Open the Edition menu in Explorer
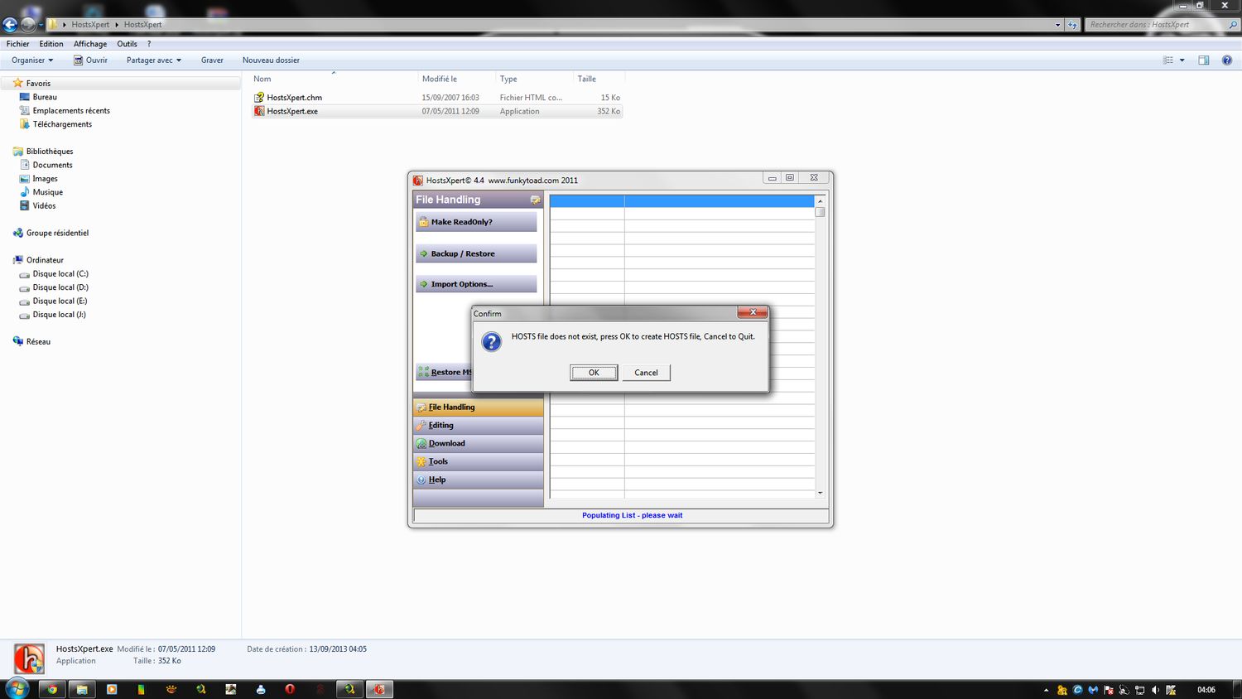 [51, 44]
